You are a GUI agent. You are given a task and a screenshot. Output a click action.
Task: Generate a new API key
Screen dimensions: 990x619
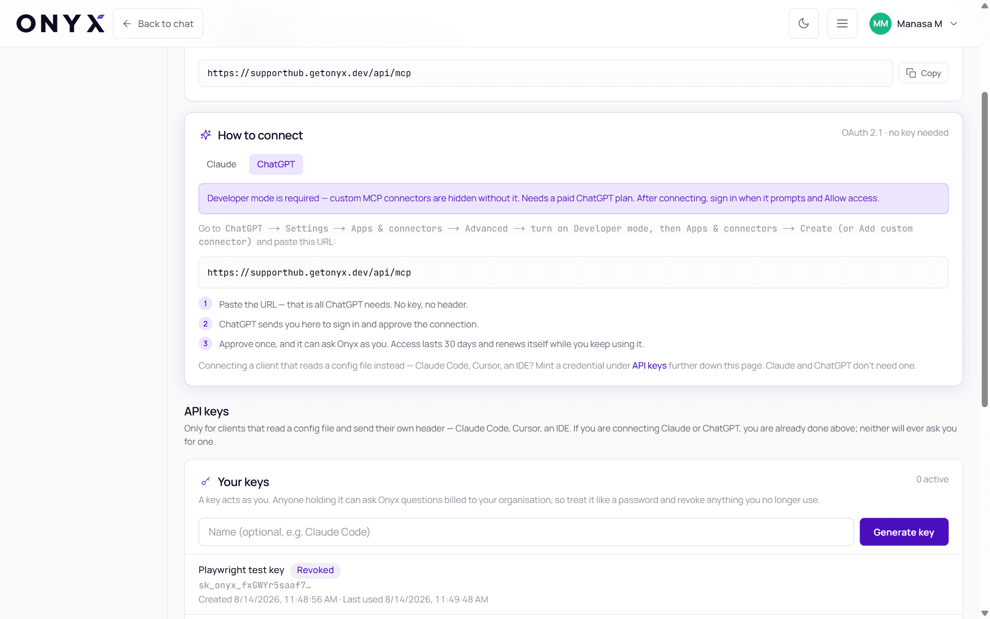[x=904, y=532]
